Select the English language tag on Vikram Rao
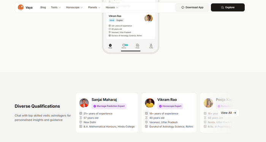266x142 pixels. click(120, 21)
